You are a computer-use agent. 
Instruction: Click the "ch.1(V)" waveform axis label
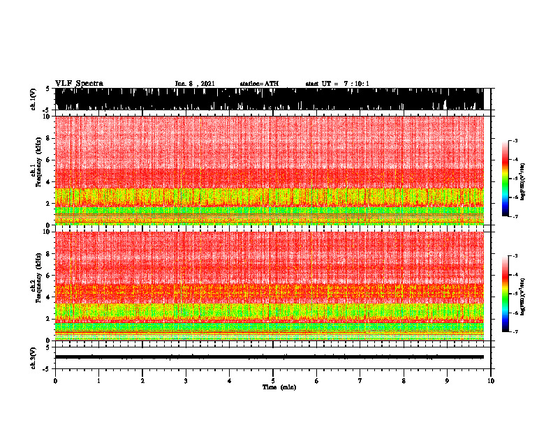[34, 99]
